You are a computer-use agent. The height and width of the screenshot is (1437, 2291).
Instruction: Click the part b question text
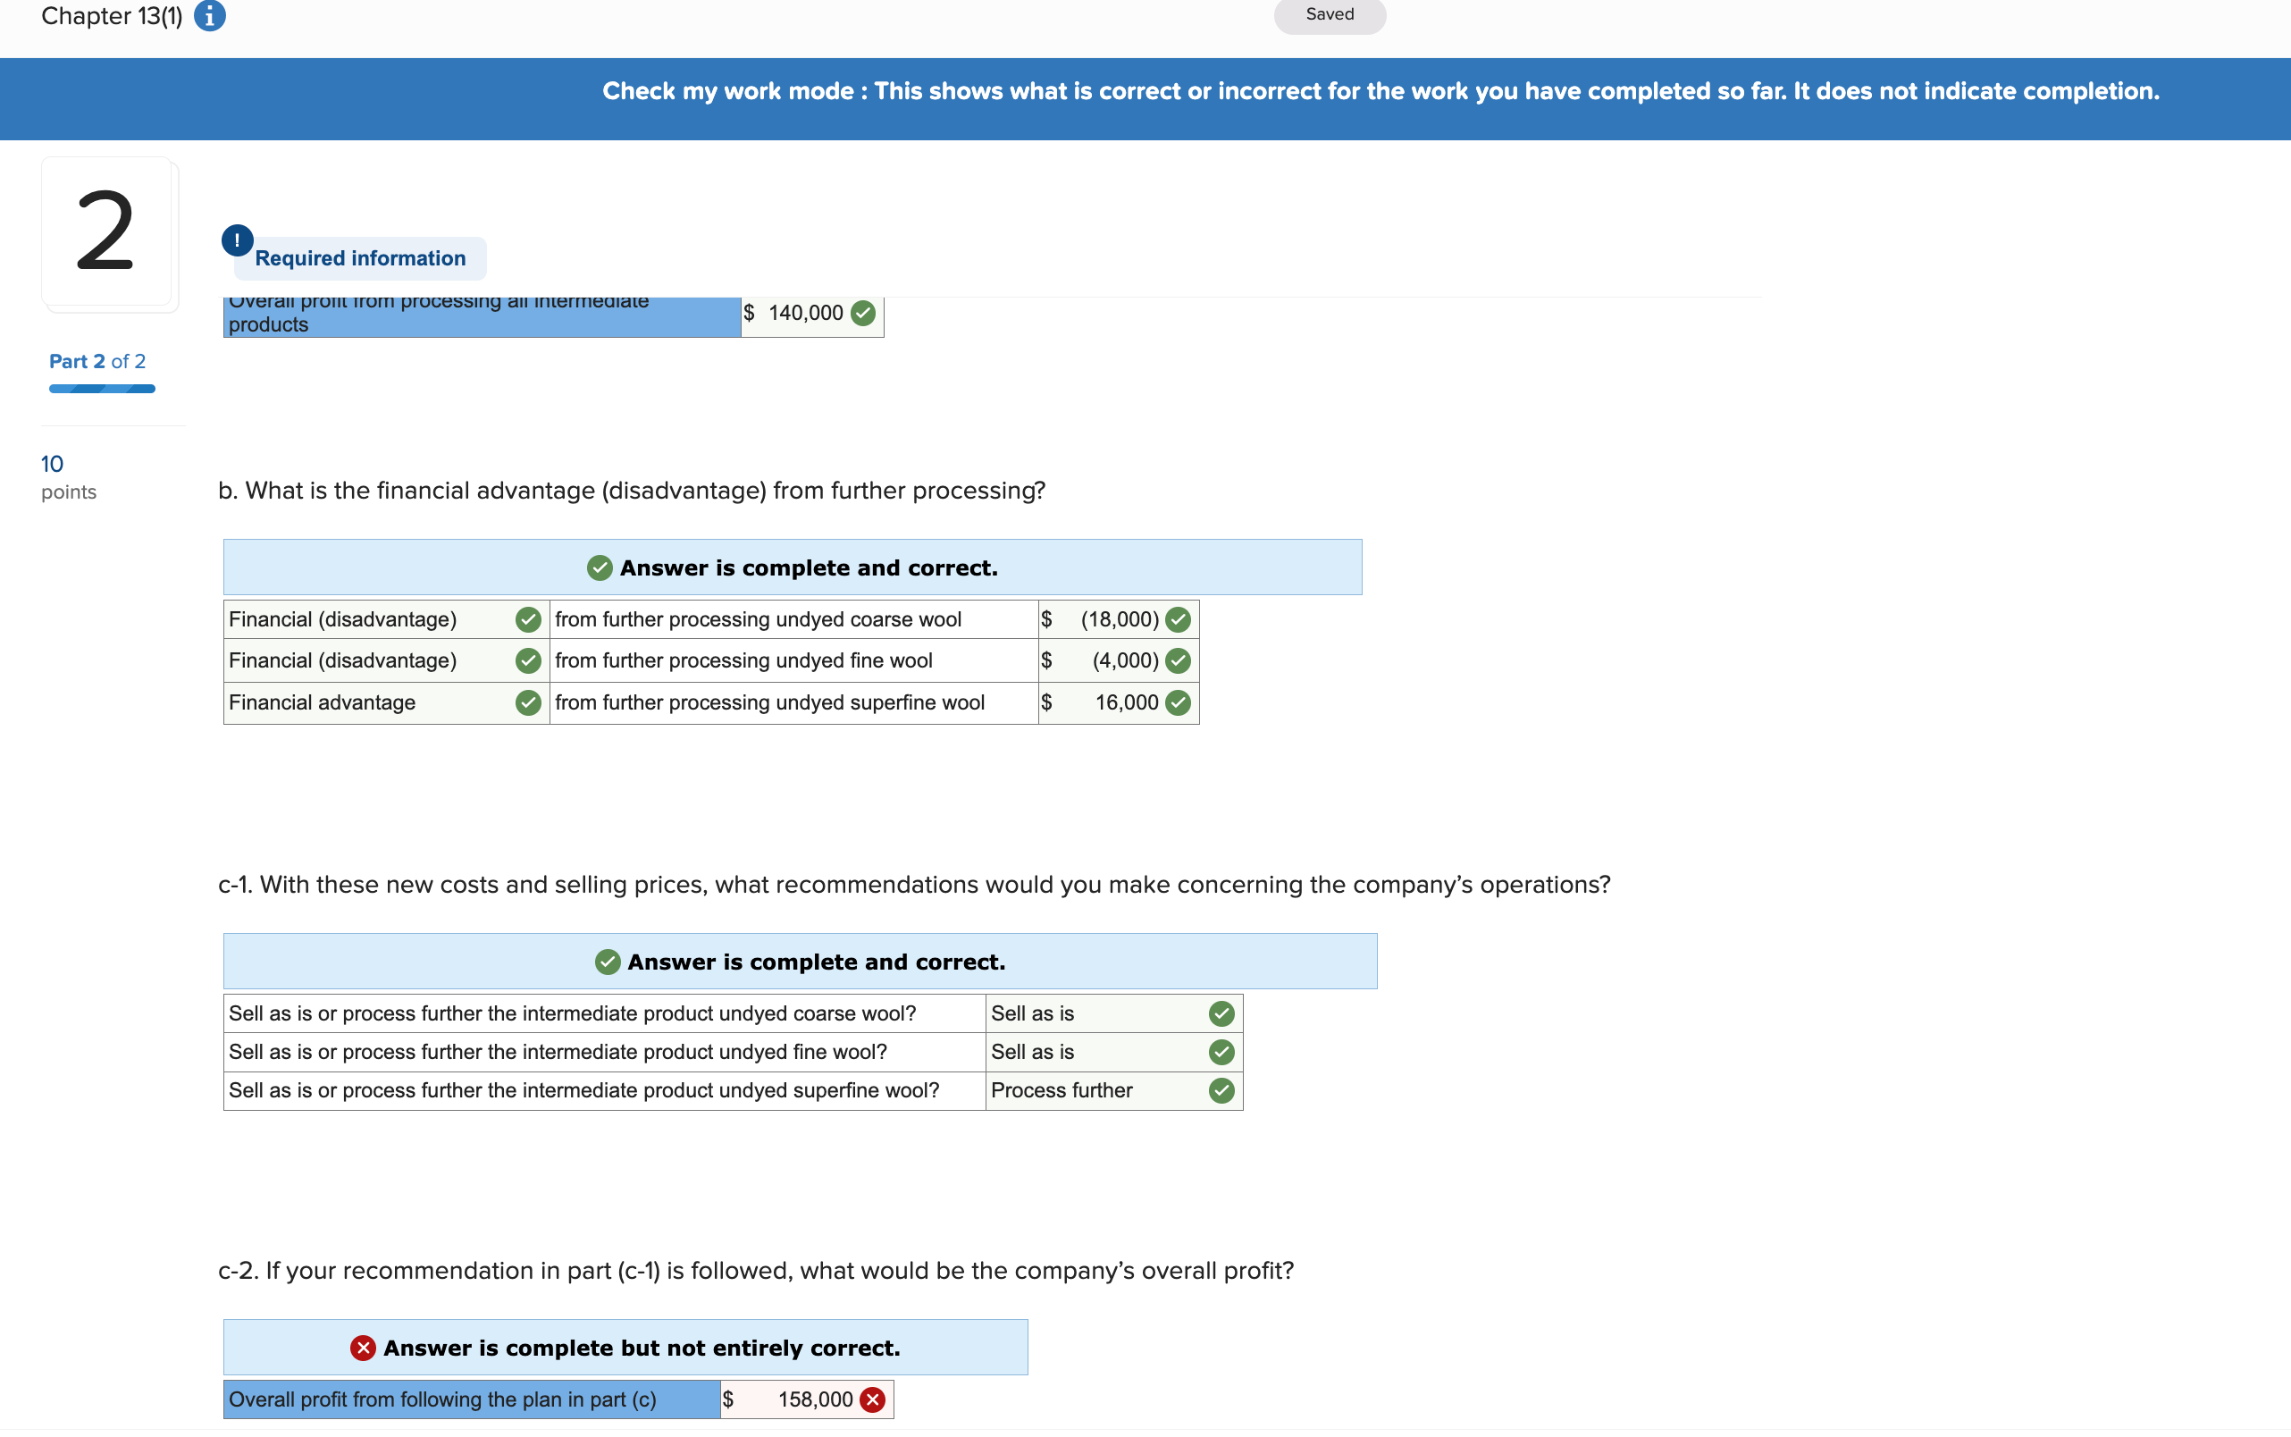(x=632, y=491)
